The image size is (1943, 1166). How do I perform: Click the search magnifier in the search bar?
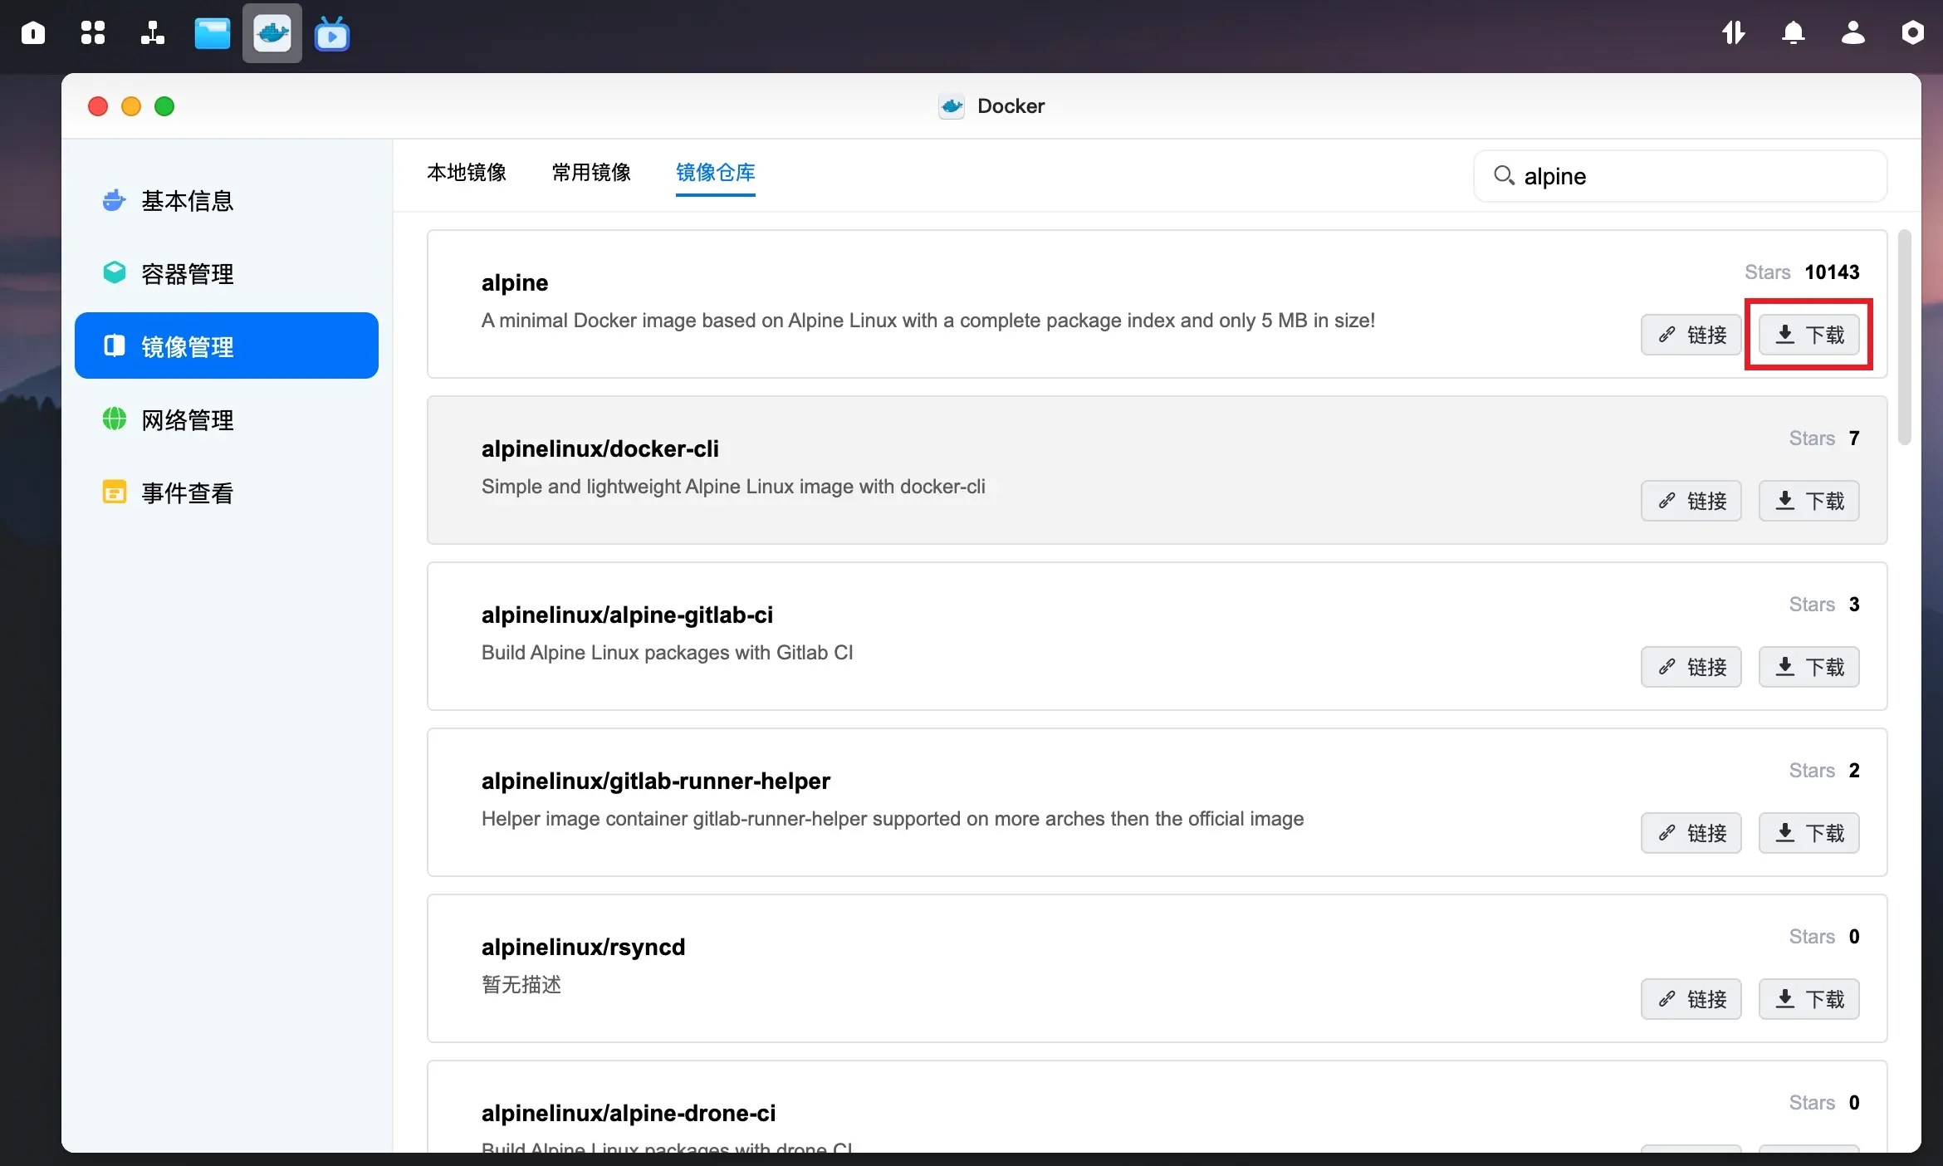[1504, 175]
